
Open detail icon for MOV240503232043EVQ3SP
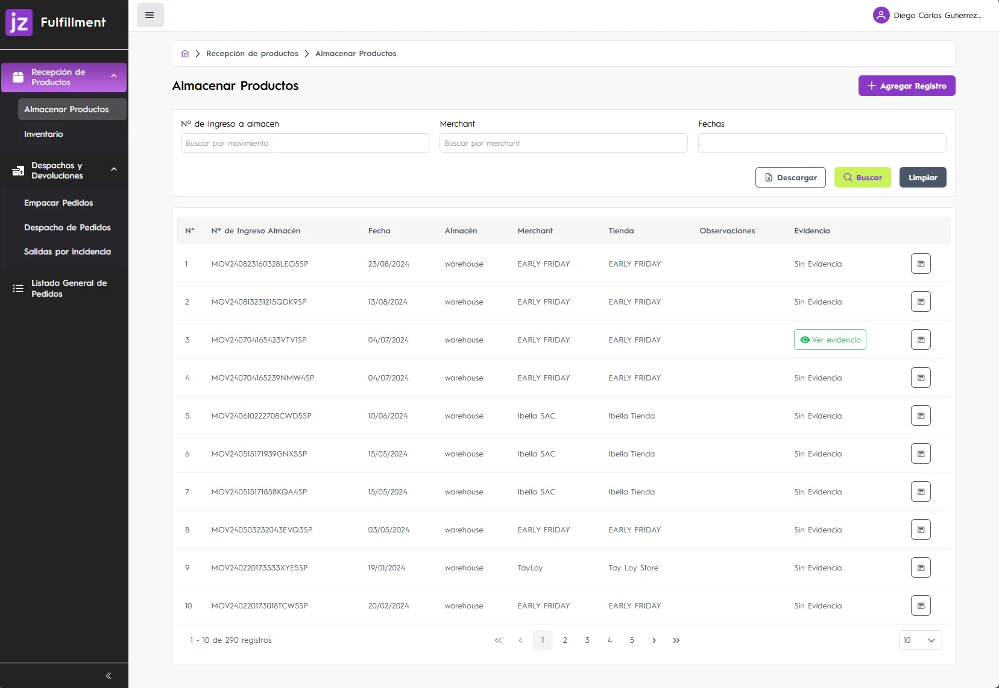click(921, 529)
